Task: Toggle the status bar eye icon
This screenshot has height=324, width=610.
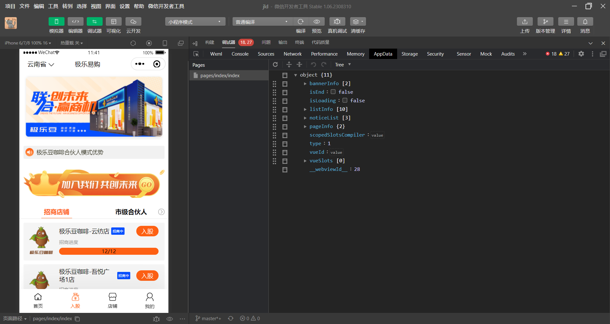Action: tap(170, 319)
